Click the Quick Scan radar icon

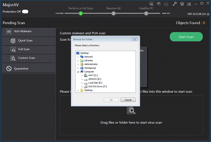pyautogui.click(x=13, y=41)
